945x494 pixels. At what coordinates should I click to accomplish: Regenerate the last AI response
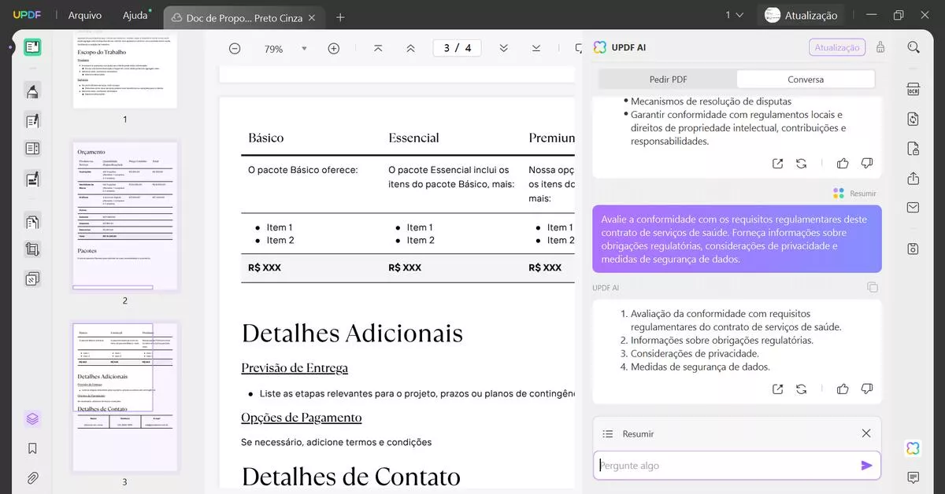[802, 389]
